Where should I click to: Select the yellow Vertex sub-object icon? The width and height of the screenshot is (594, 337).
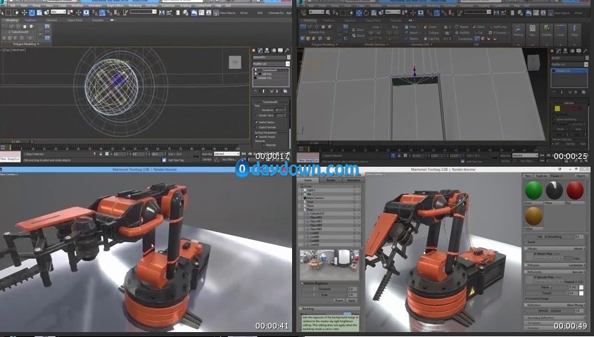tap(557, 108)
